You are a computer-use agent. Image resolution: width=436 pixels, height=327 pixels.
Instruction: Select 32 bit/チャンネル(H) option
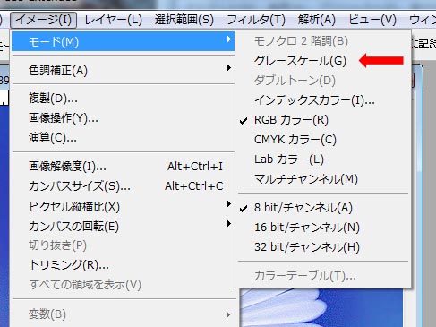(x=323, y=247)
